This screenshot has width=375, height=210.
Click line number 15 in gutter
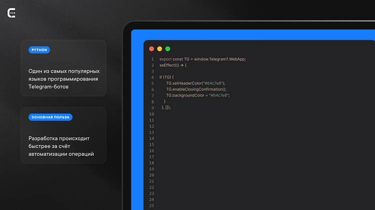152,144
